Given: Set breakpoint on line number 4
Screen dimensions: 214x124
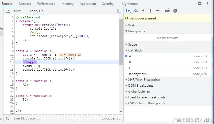Looking at the screenshot, I should pos(13,29).
